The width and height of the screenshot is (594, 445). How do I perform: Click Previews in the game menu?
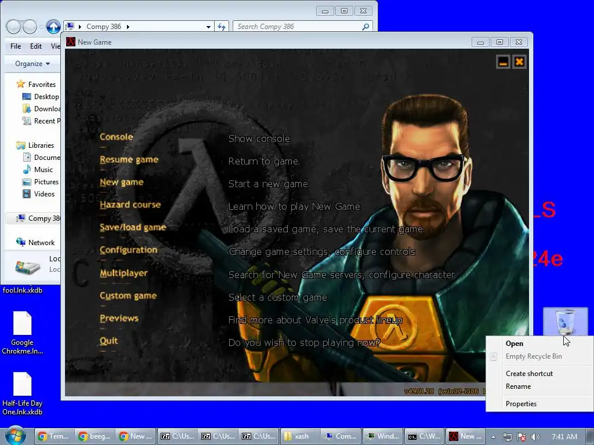point(119,318)
